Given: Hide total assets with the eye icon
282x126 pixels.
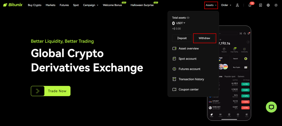Looking at the screenshot, I should tap(188, 18).
